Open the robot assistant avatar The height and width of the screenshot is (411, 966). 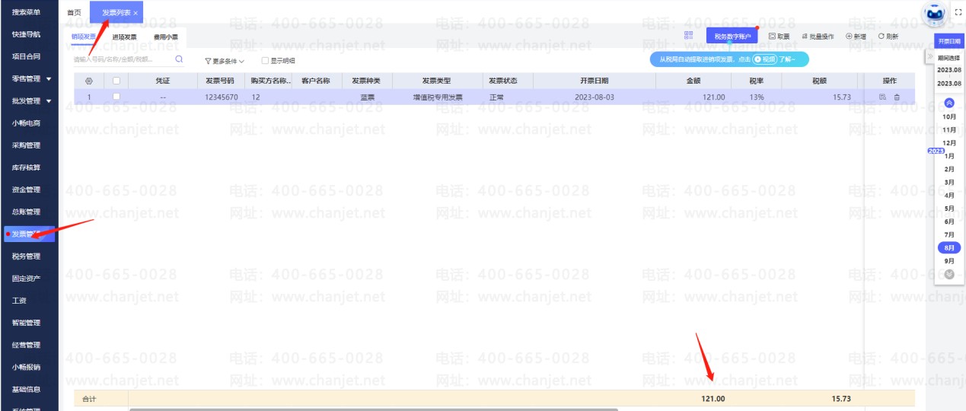(933, 13)
